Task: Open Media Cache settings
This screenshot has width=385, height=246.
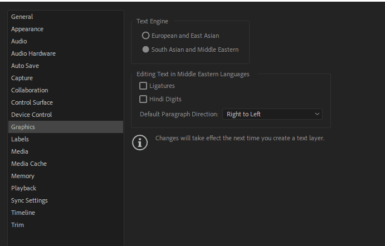Action: pyautogui.click(x=29, y=164)
